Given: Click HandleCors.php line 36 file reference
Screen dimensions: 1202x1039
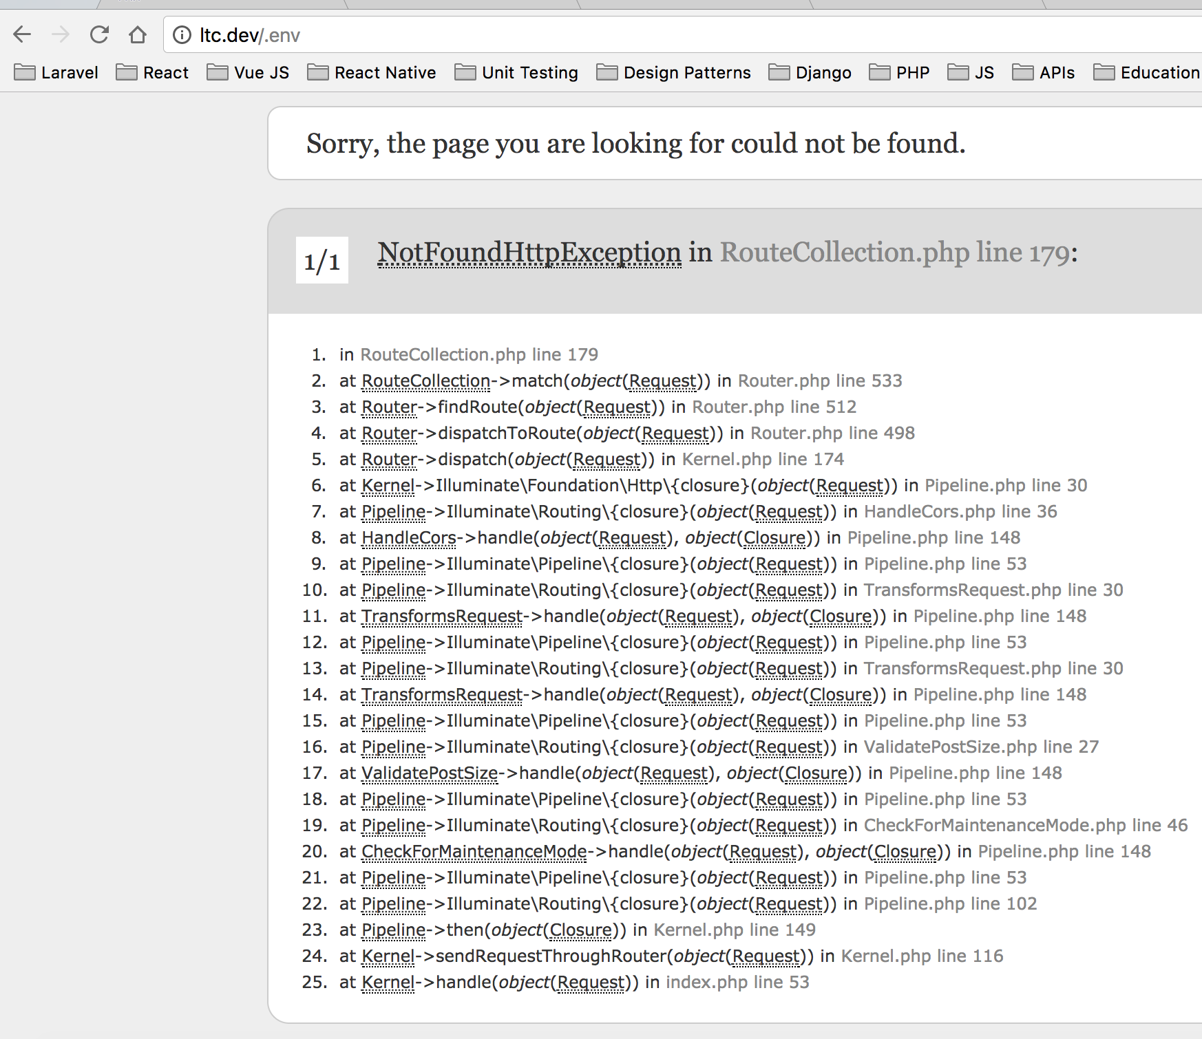Looking at the screenshot, I should pyautogui.click(x=960, y=511).
